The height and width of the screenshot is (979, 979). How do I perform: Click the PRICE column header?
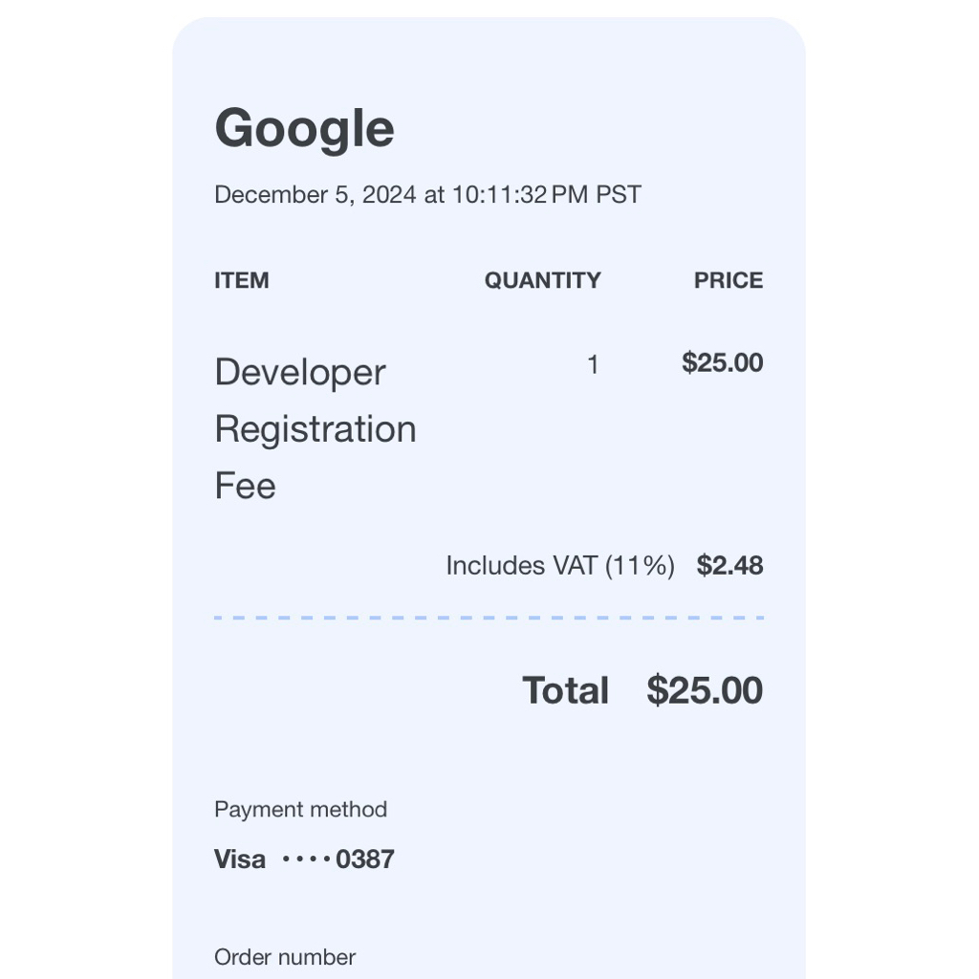pos(728,280)
